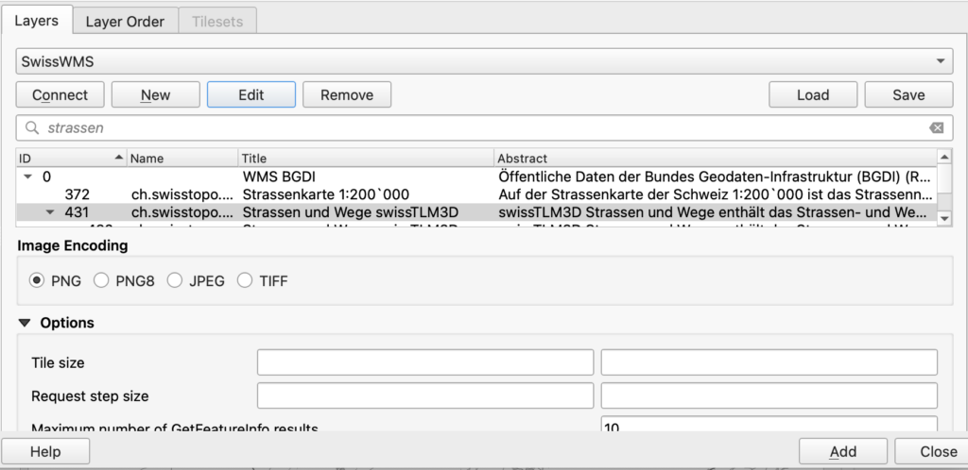Pick TIFF image encoding
968x470 pixels.
pos(245,280)
